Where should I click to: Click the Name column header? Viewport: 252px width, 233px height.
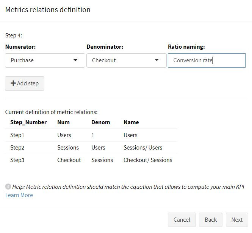click(x=131, y=122)
